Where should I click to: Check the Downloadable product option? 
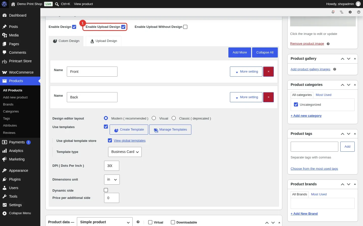point(173,222)
